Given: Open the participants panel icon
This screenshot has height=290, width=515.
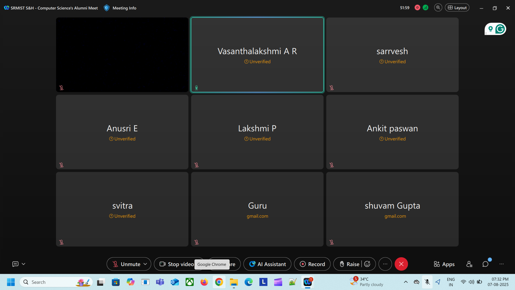Looking at the screenshot, I should (x=469, y=264).
